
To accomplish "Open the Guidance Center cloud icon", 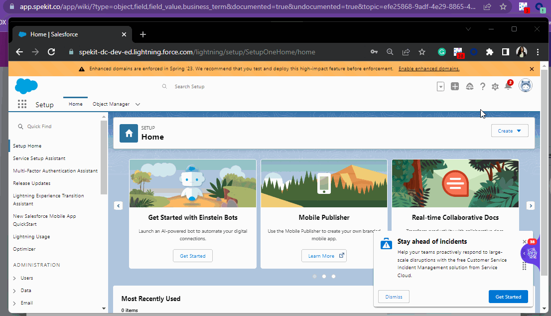I will [x=469, y=86].
